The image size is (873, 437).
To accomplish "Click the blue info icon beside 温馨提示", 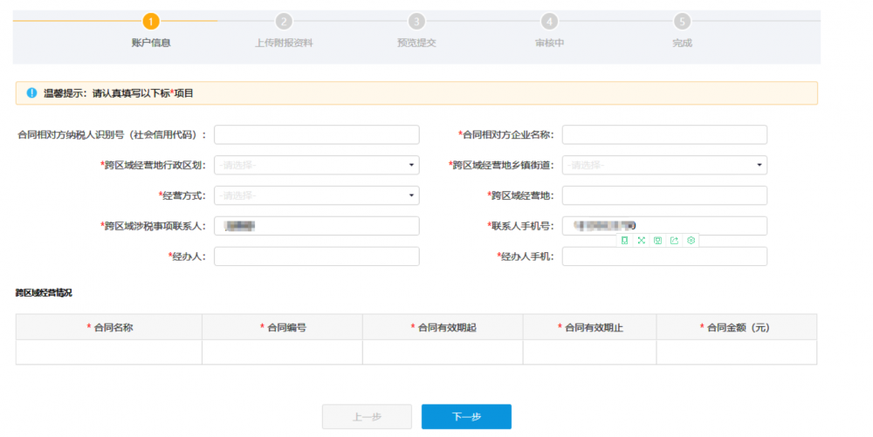I will click(31, 92).
